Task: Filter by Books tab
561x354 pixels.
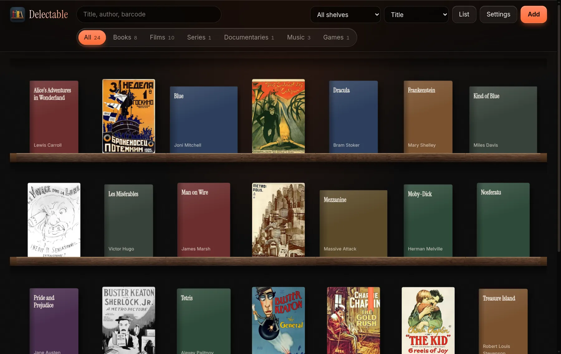Action: [x=125, y=37]
